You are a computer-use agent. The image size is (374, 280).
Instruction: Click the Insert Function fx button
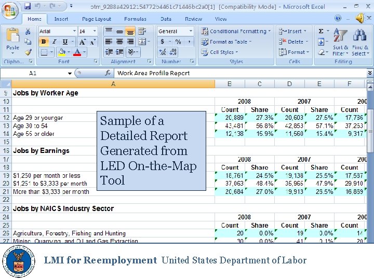tap(108, 73)
